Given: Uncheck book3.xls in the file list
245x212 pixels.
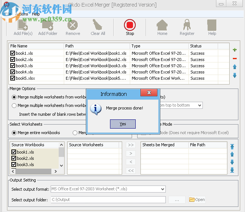Looking at the screenshot, I should click(x=13, y=66).
